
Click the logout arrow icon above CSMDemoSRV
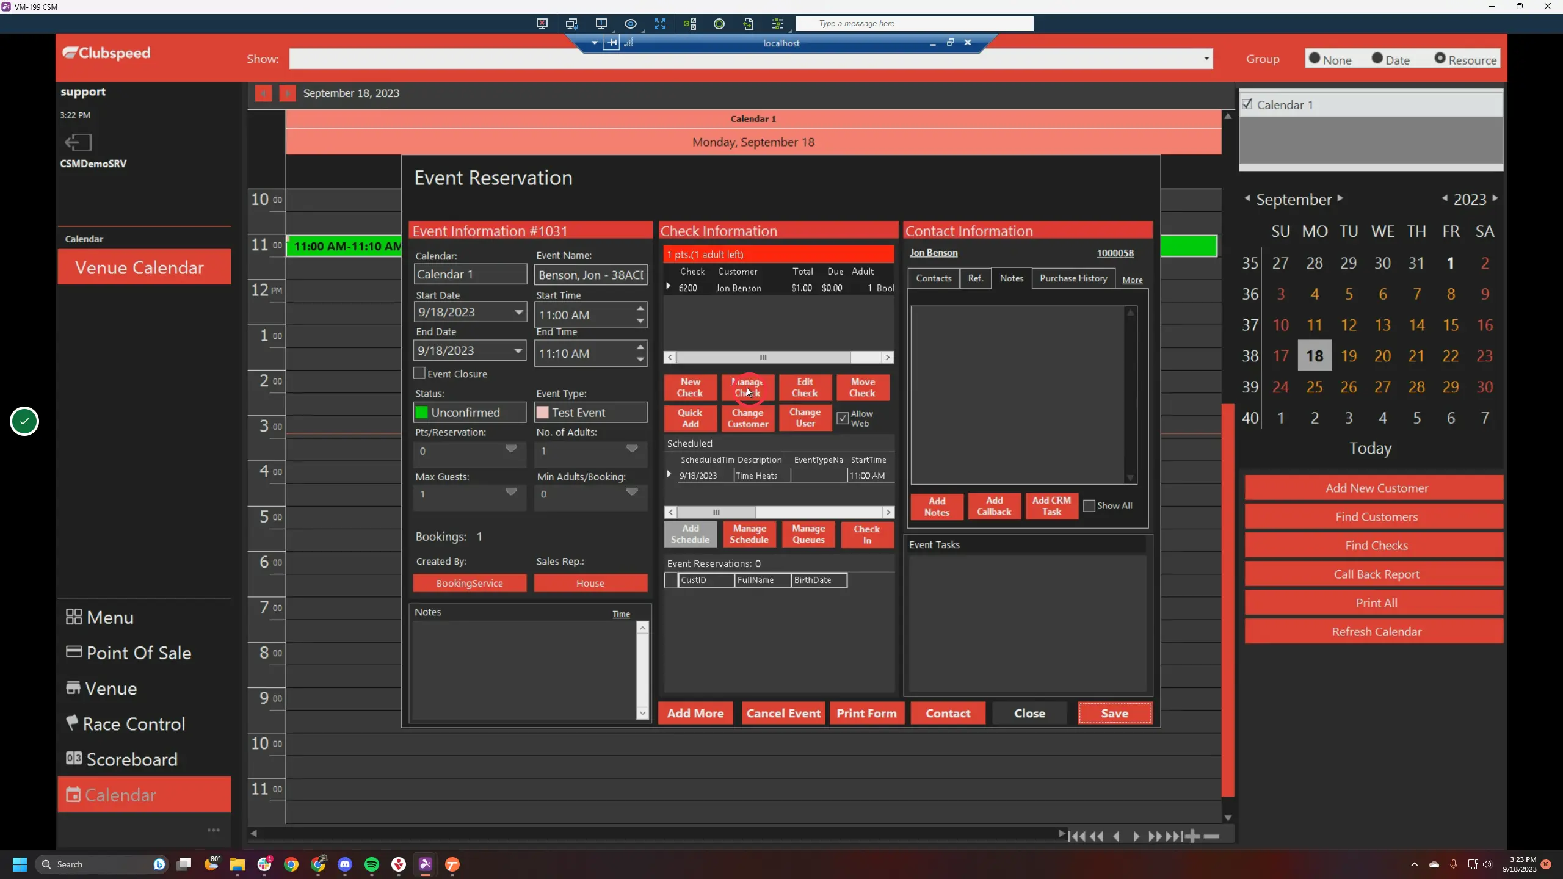[x=78, y=143]
